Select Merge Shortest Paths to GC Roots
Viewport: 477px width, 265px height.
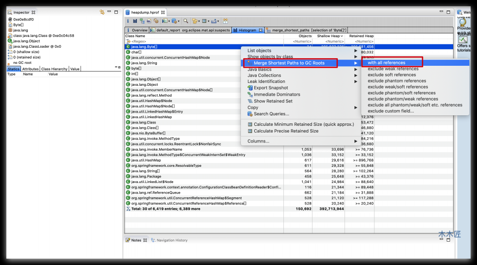coord(301,63)
